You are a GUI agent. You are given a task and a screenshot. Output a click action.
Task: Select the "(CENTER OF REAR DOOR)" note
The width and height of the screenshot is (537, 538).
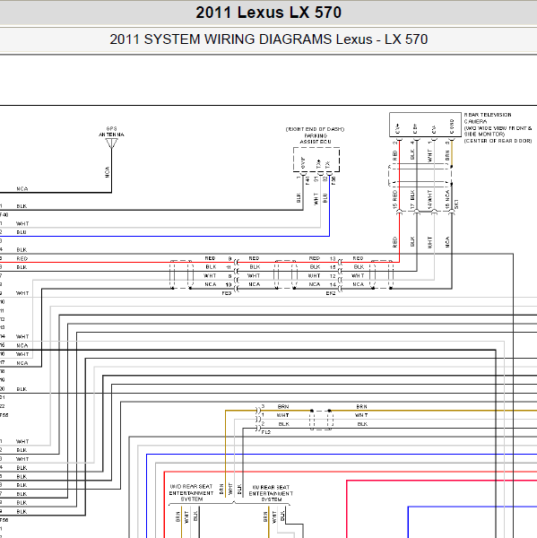coord(498,141)
